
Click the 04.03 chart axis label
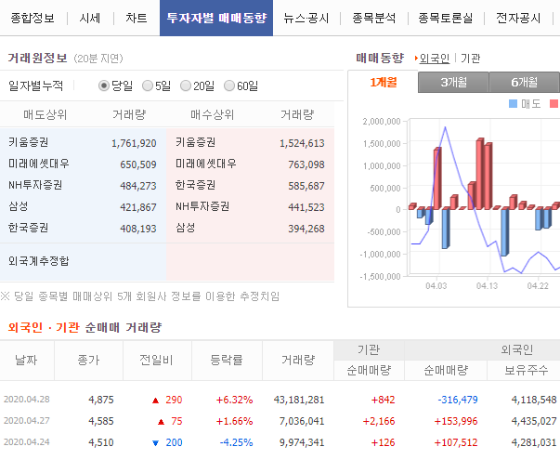click(x=436, y=286)
